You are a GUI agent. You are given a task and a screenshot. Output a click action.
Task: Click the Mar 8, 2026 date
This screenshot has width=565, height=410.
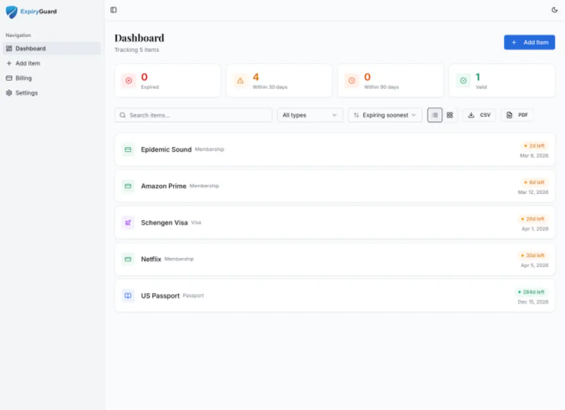[534, 156]
